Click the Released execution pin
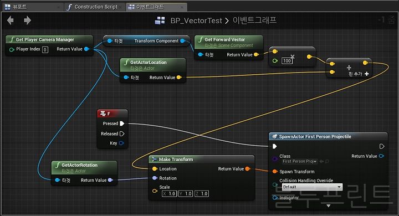The height and width of the screenshot is (216, 399). click(122, 133)
